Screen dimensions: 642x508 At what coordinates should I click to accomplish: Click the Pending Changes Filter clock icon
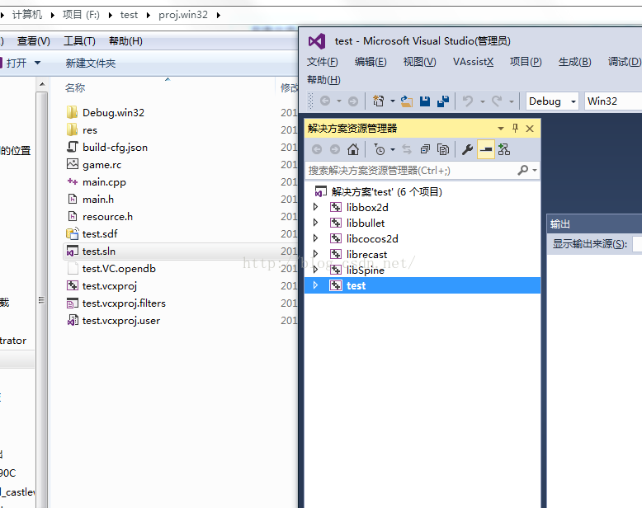(380, 150)
